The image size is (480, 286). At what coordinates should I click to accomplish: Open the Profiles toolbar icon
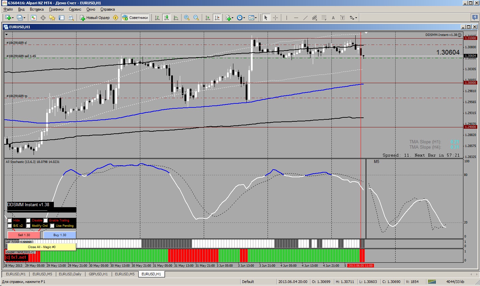[20, 18]
